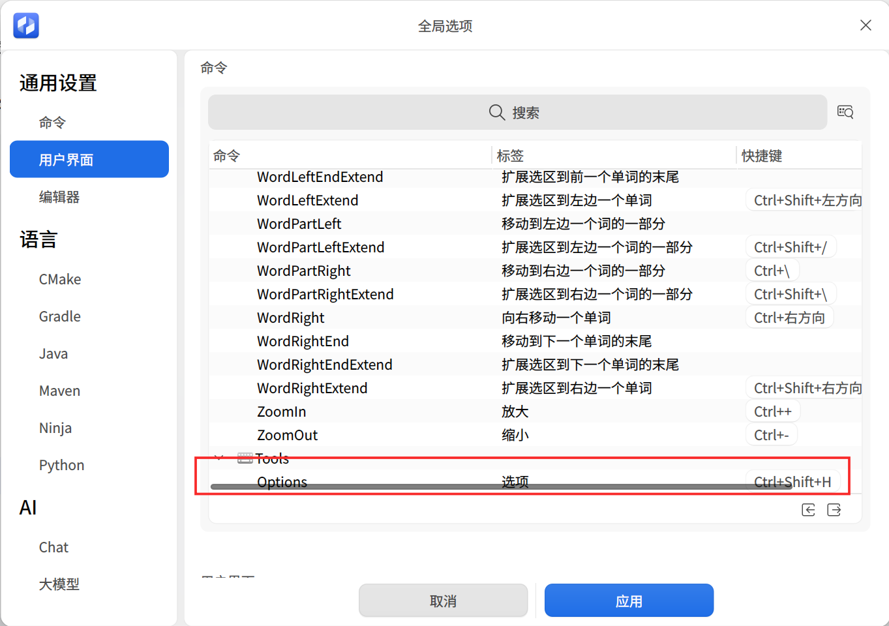Click the WordPartRightExtend command name

tap(325, 294)
